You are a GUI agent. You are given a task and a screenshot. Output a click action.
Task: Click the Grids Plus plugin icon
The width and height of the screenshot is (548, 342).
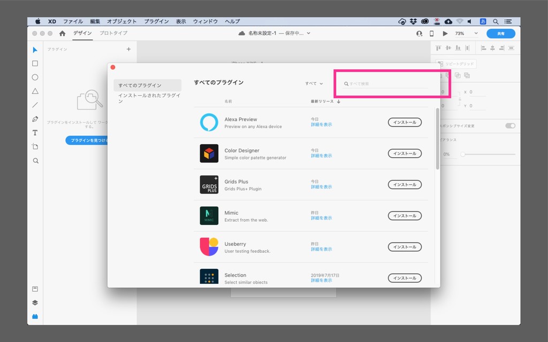(x=209, y=184)
